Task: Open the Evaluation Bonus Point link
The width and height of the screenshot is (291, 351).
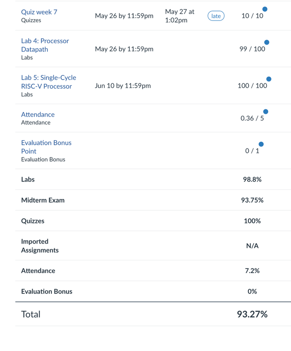Action: 46,147
